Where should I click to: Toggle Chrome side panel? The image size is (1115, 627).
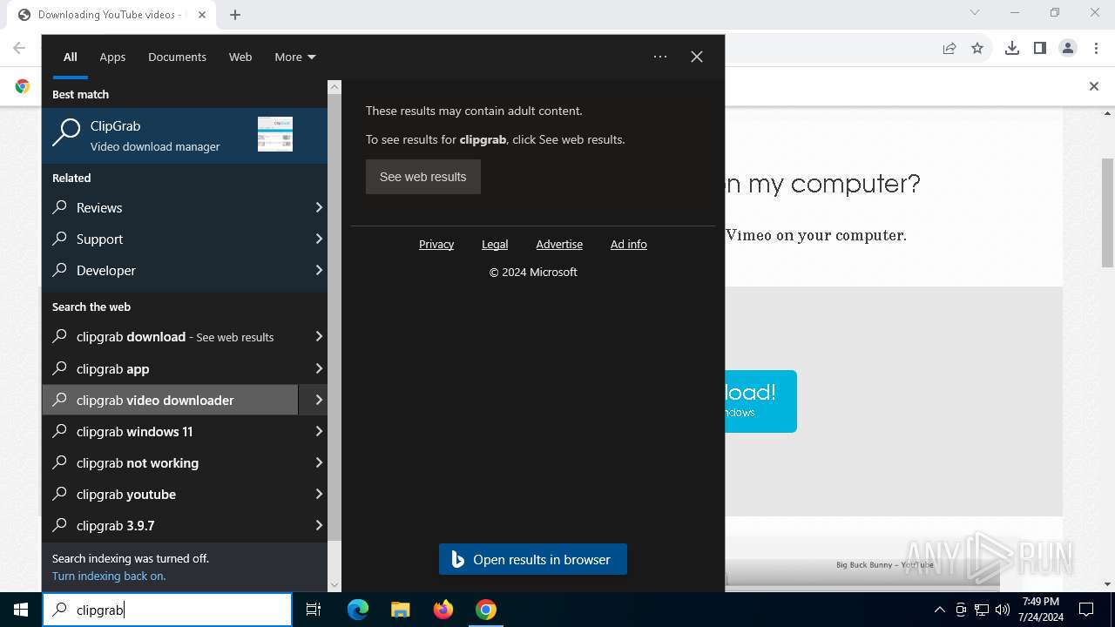[1039, 48]
